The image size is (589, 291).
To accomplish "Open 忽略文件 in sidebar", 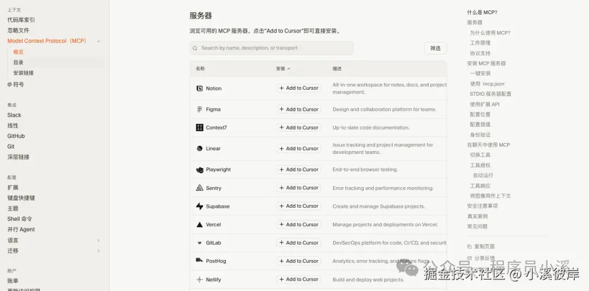I will tap(19, 30).
